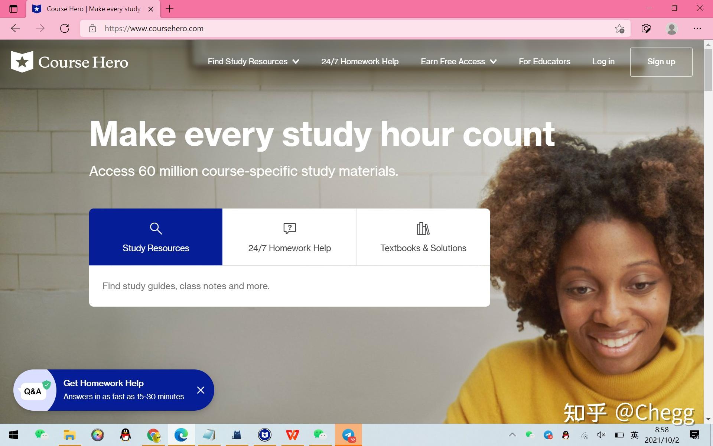Open the browser profile avatar icon

671,29
